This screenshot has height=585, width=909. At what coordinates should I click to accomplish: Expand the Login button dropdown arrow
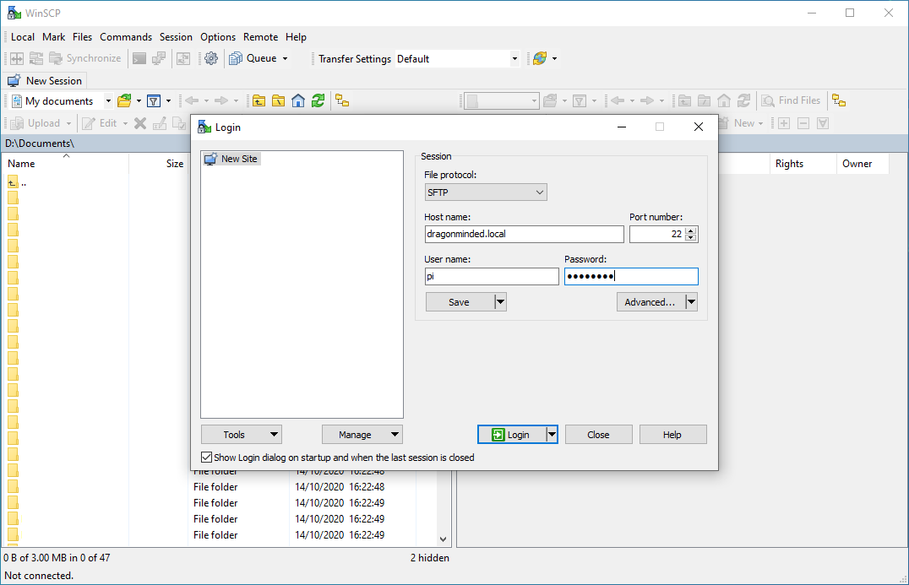[552, 435]
